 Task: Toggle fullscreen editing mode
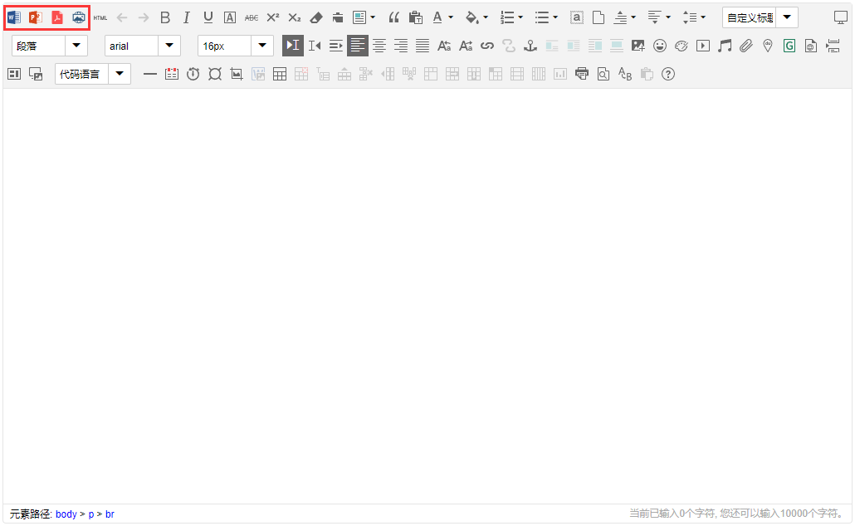[840, 17]
